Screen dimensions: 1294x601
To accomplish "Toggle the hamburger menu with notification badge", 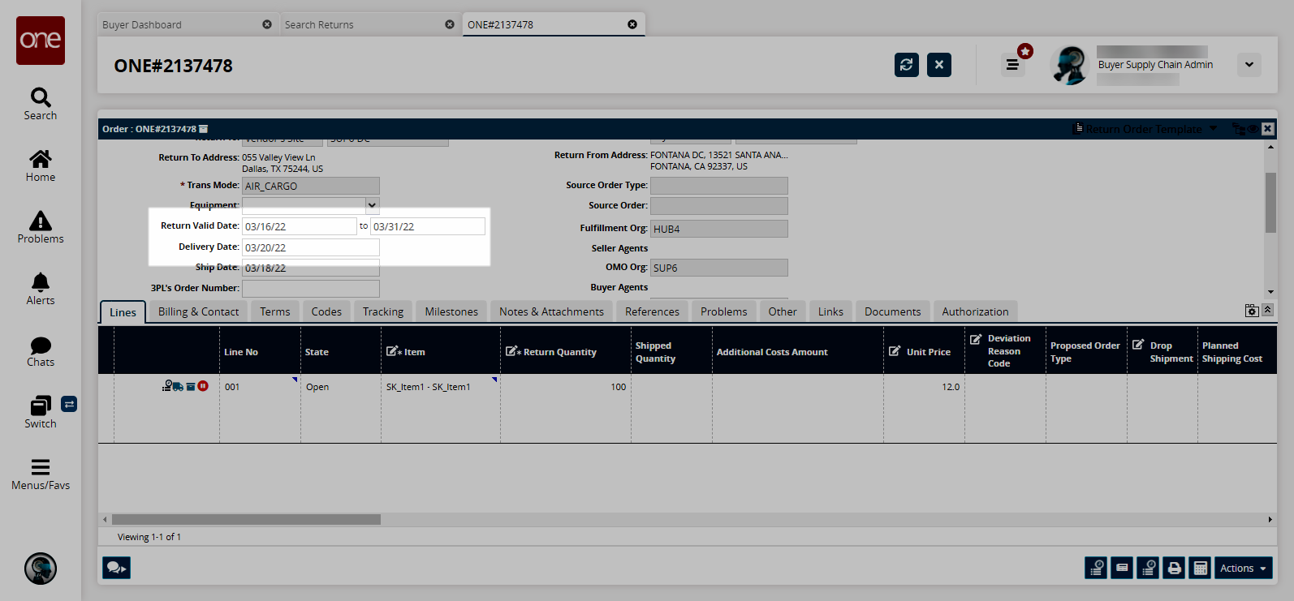I will pos(1012,65).
